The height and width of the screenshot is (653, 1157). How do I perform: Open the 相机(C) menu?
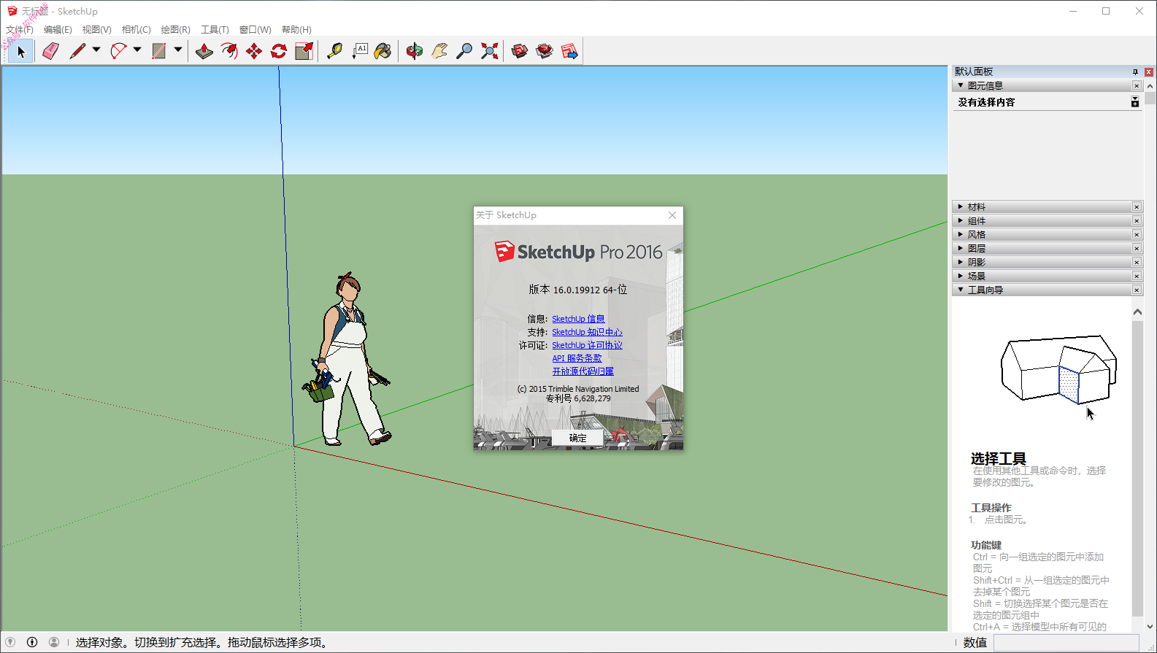point(136,30)
